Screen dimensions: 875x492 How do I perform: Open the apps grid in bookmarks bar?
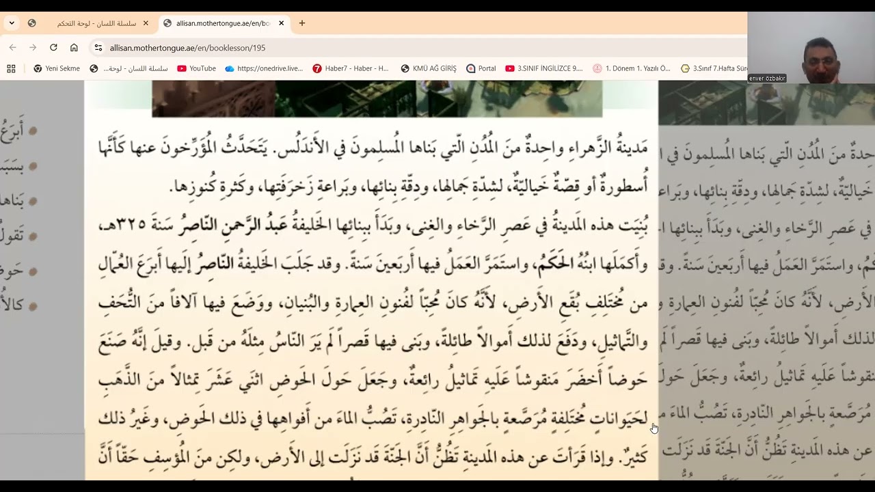click(x=11, y=68)
